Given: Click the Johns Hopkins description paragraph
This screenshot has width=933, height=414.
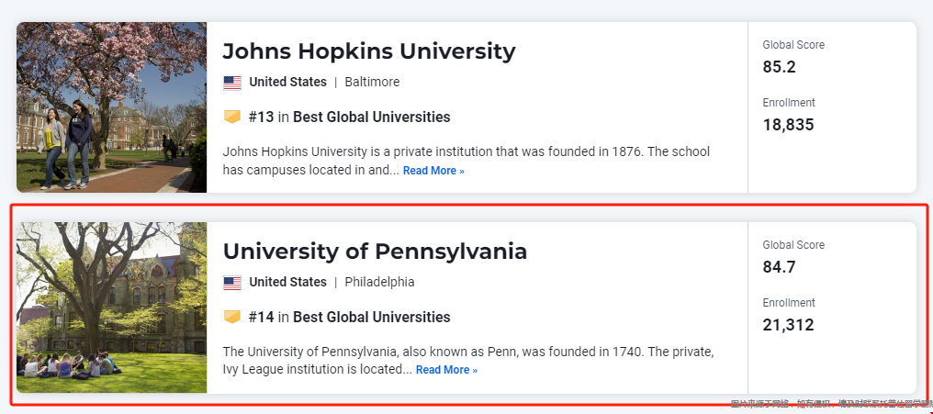Looking at the screenshot, I should (466, 161).
